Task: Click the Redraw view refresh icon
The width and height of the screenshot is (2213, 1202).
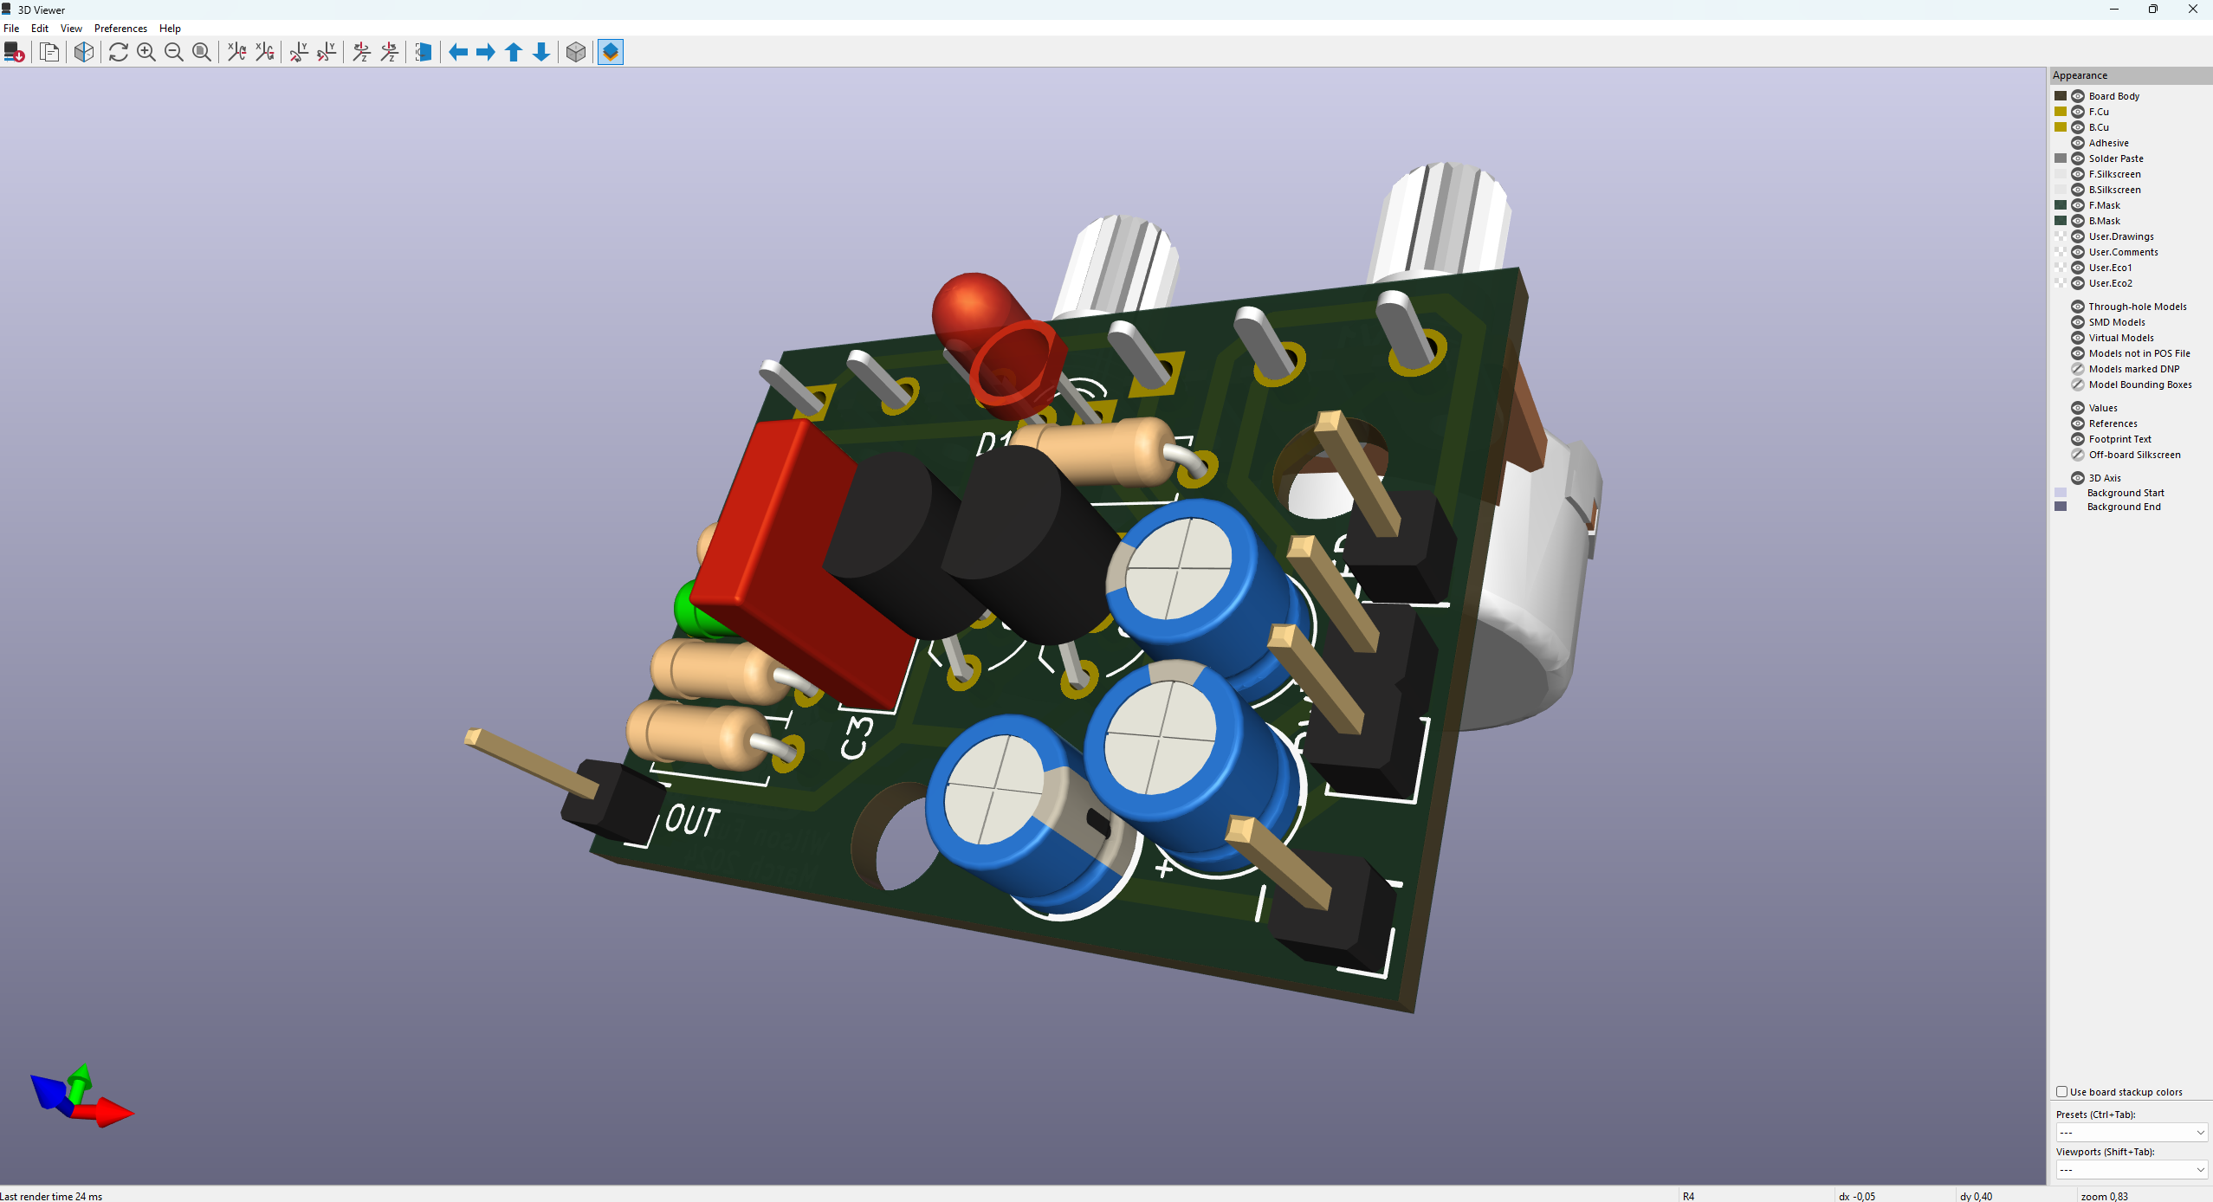Action: (x=119, y=52)
